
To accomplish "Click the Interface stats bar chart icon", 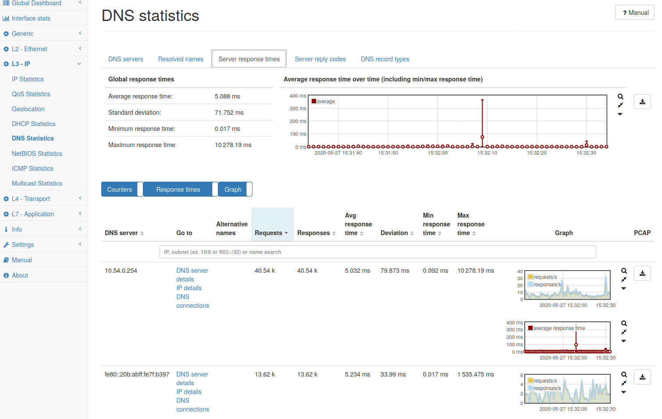I will pos(6,18).
